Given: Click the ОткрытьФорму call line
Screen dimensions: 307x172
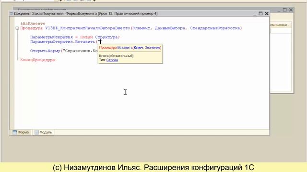Looking at the screenshot, I should [64, 51].
